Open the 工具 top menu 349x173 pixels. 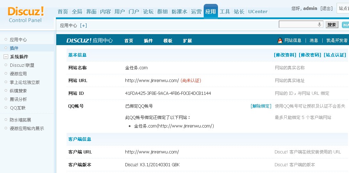[x=225, y=12]
